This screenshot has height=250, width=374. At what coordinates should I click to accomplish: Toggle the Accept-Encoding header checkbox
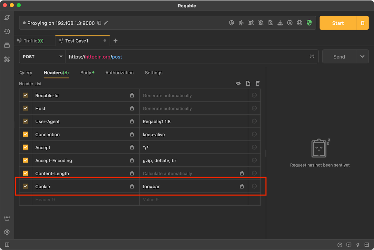[x=25, y=160]
